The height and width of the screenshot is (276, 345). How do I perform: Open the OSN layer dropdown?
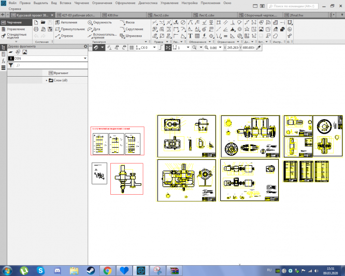(x=84, y=59)
